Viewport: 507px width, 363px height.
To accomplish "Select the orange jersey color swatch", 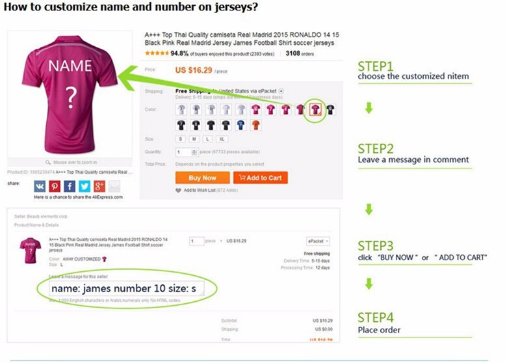I will [255, 125].
